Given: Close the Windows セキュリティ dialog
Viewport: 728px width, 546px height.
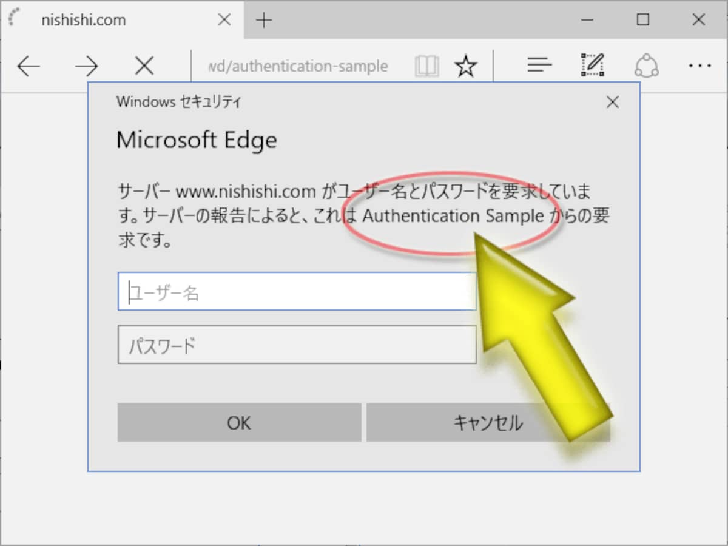Looking at the screenshot, I should pos(613,102).
